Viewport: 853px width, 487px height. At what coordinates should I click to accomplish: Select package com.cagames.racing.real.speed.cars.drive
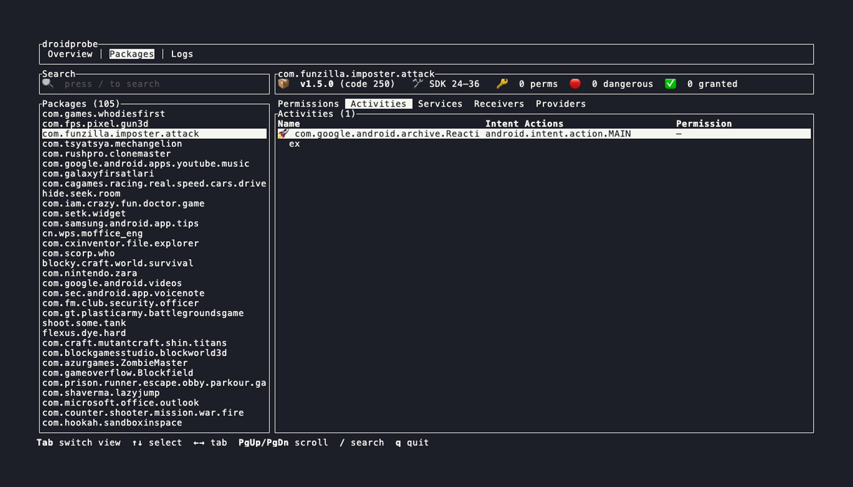coord(154,183)
